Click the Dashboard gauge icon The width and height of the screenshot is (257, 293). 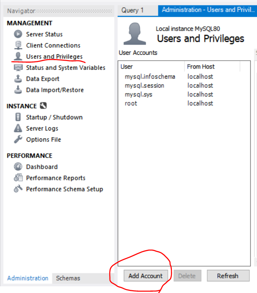click(18, 167)
